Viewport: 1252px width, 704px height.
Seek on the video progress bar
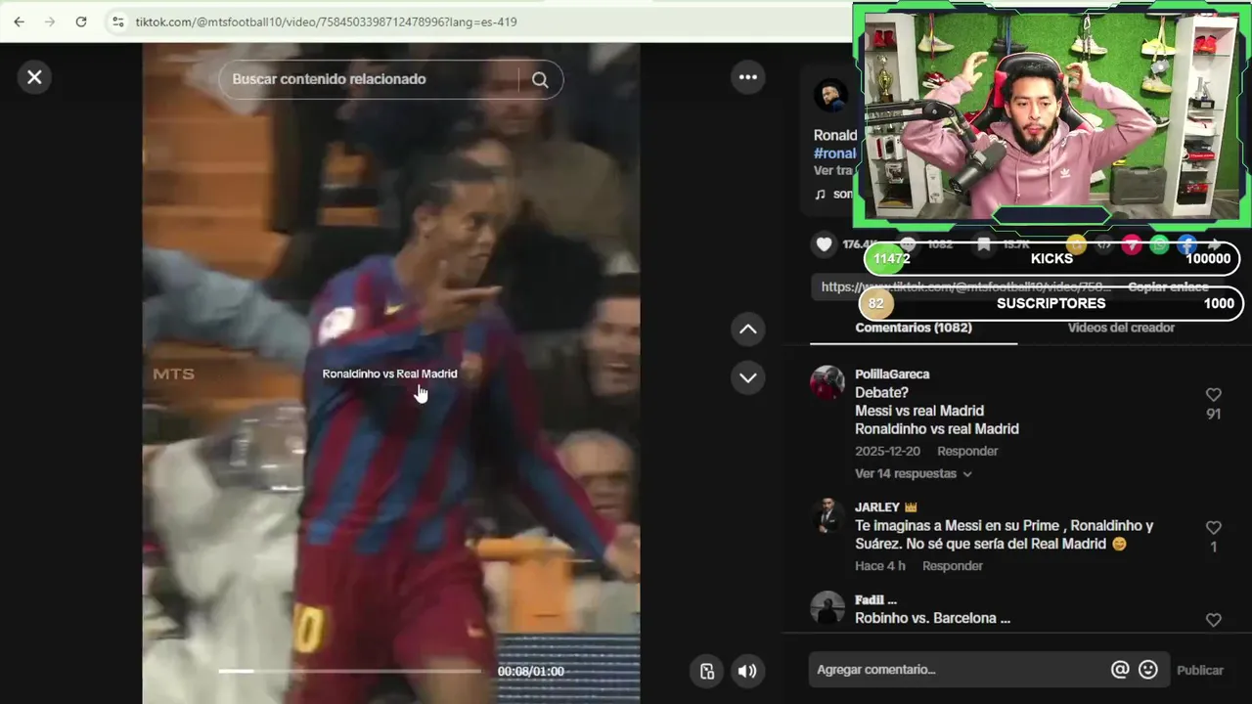[x=350, y=671]
